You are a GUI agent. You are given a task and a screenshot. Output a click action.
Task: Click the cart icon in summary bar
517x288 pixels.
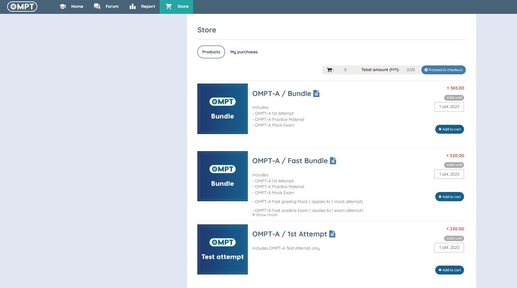(329, 70)
